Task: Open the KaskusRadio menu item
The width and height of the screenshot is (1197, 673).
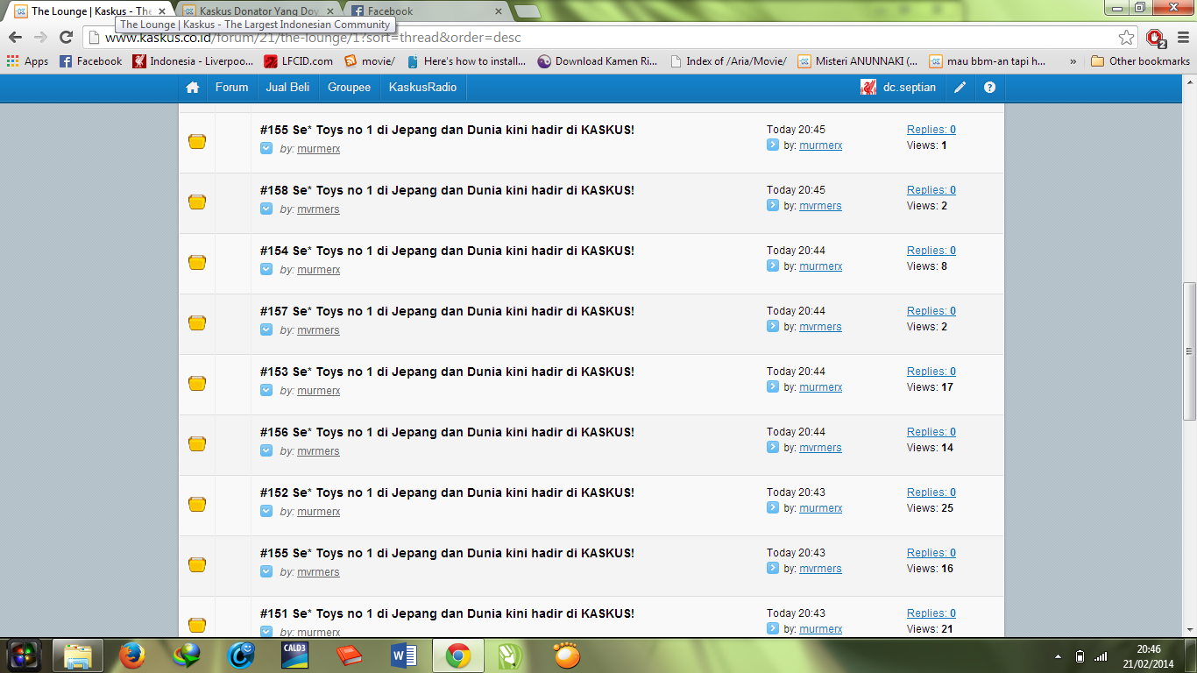Action: [423, 88]
